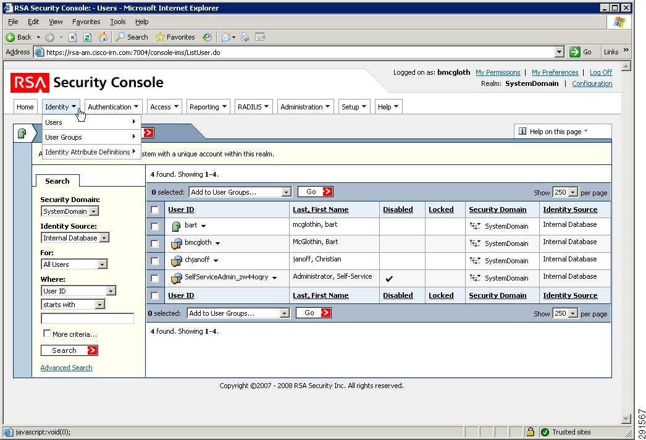Open the starts with operator dropdown
The width and height of the screenshot is (646, 440).
pyautogui.click(x=73, y=304)
